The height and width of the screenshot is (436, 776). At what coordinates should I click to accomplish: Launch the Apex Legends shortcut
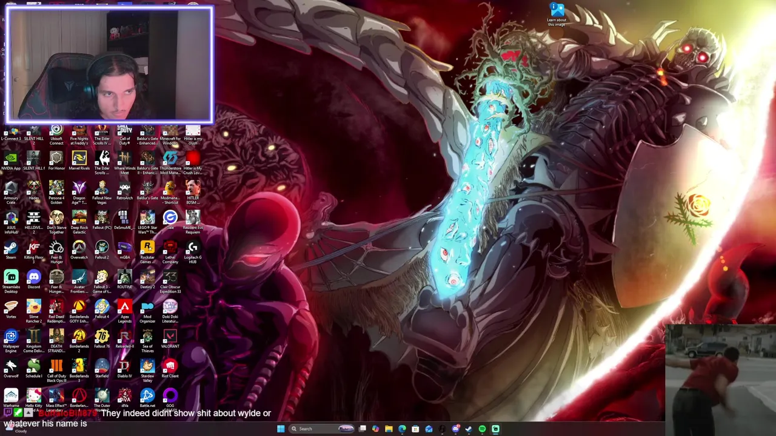[124, 312]
